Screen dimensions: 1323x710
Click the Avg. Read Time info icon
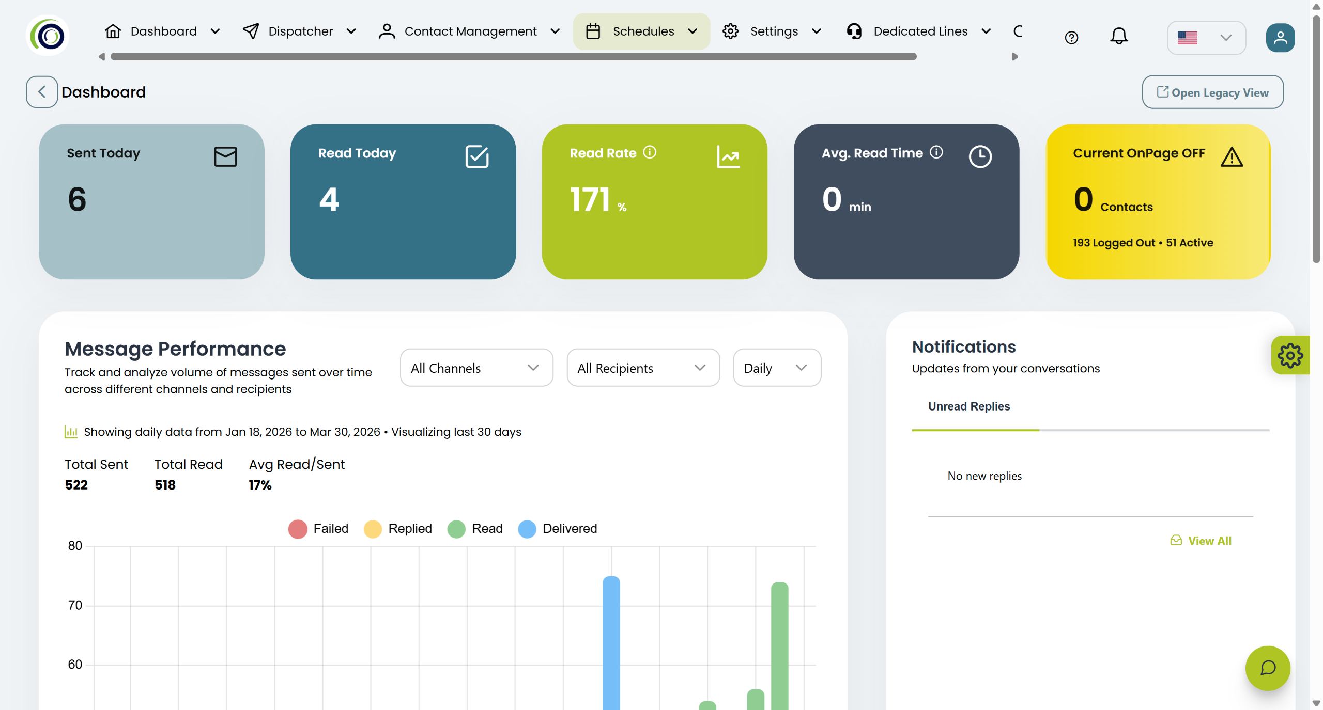[936, 152]
